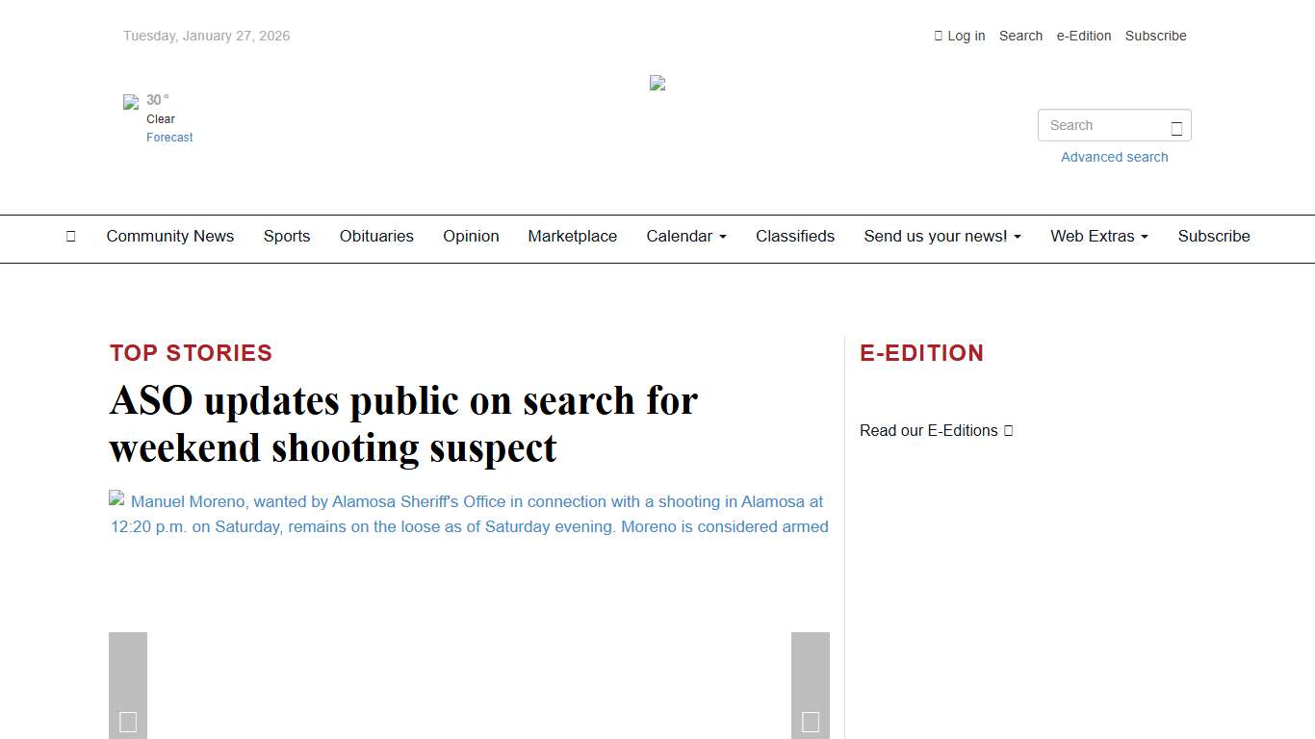Focus the Search input field
This screenshot has height=739, width=1315.
pyautogui.click(x=1102, y=125)
